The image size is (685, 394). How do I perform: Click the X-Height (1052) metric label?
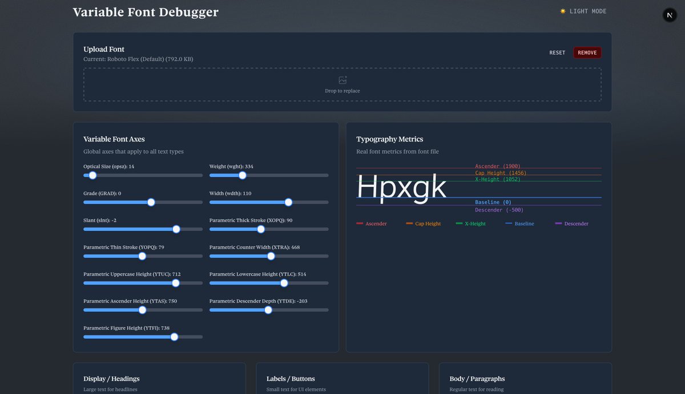498,179
